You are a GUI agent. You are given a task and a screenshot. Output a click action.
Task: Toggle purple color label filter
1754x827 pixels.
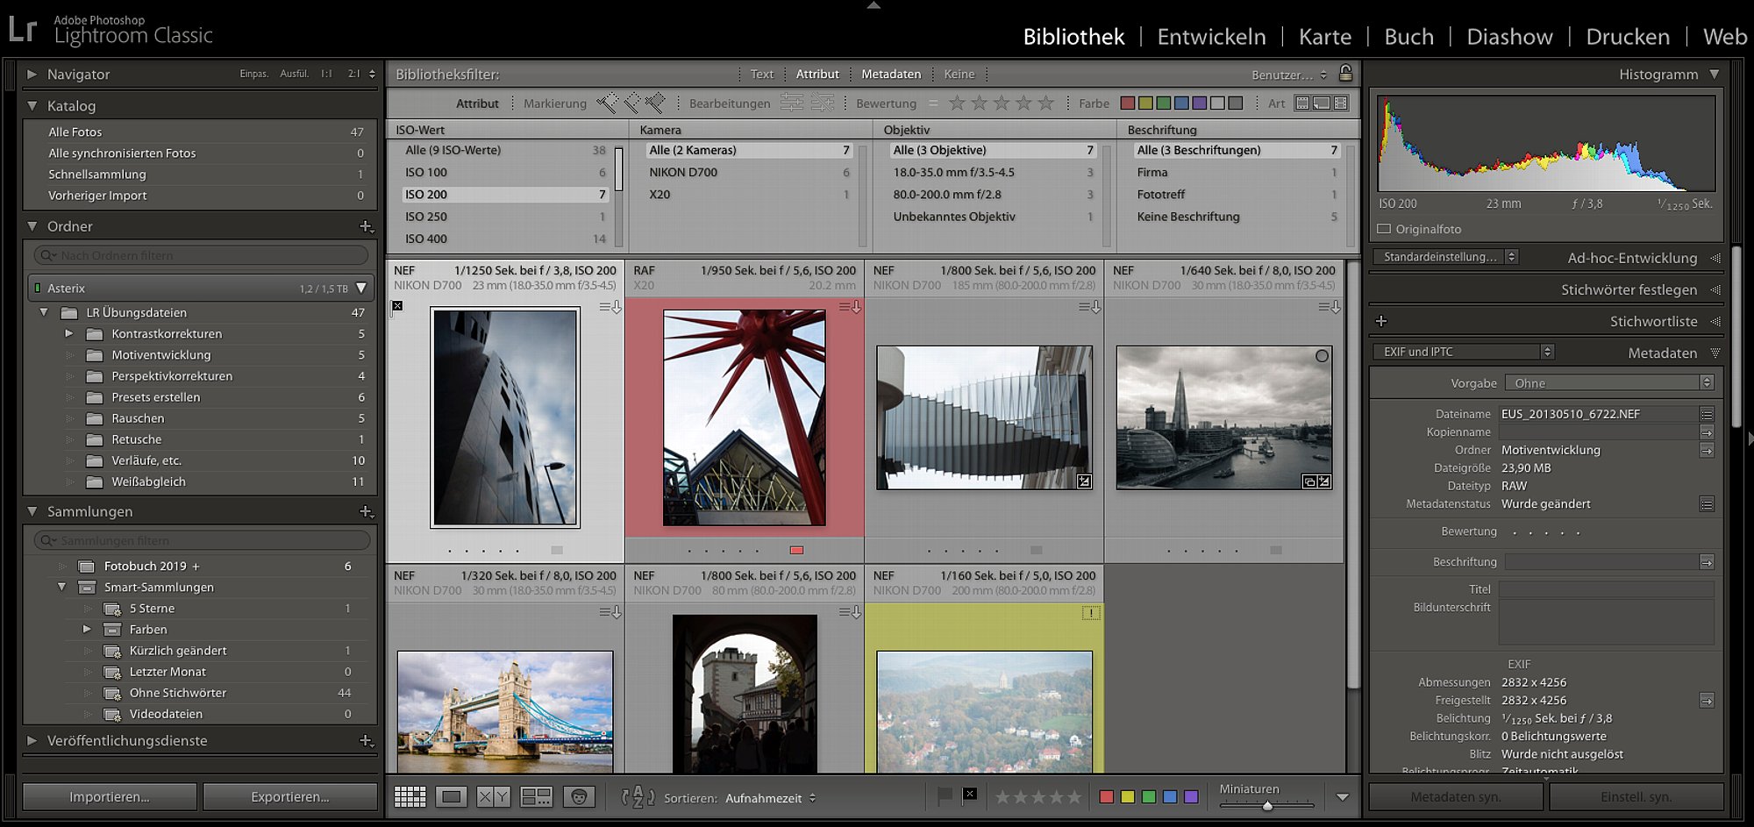point(1200,103)
